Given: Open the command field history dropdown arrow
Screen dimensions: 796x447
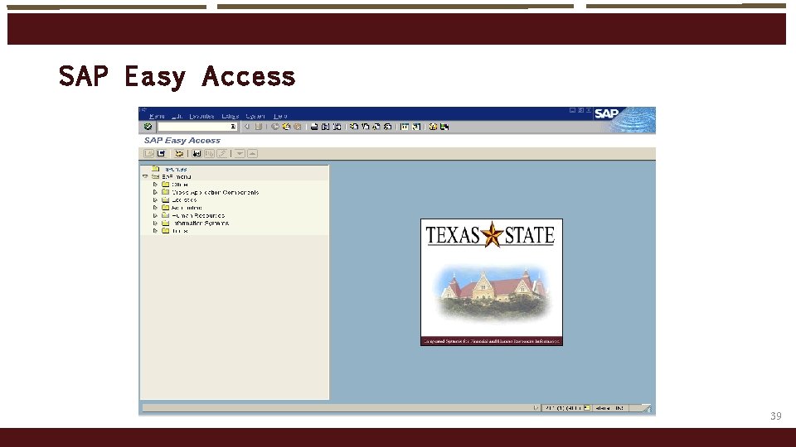Looking at the screenshot, I should 234,127.
